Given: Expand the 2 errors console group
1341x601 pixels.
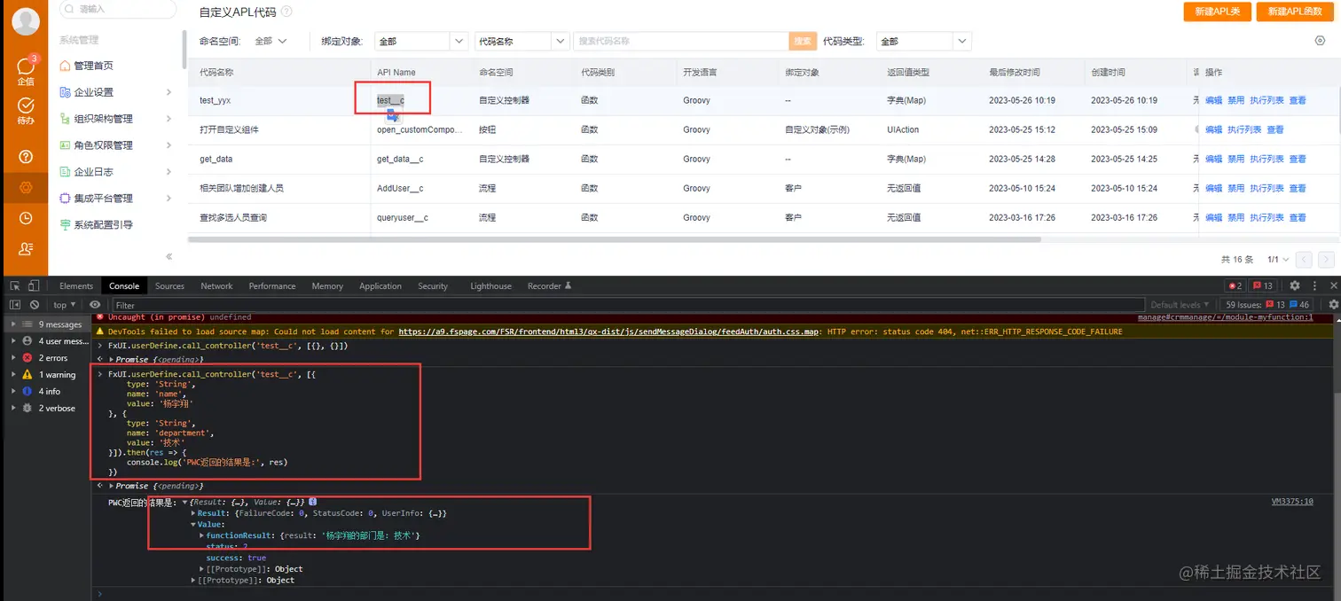Looking at the screenshot, I should click(x=12, y=358).
